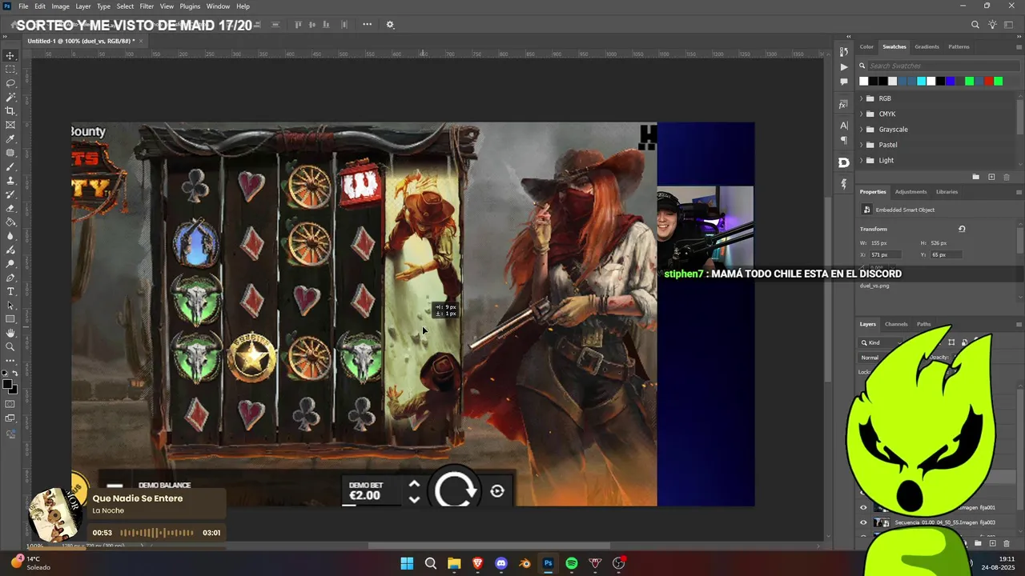Switch to the Channels tab
Image resolution: width=1025 pixels, height=576 pixels.
pos(896,324)
